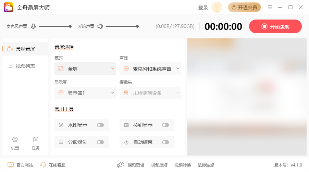Switch to the 视频列表 tab

point(25,66)
